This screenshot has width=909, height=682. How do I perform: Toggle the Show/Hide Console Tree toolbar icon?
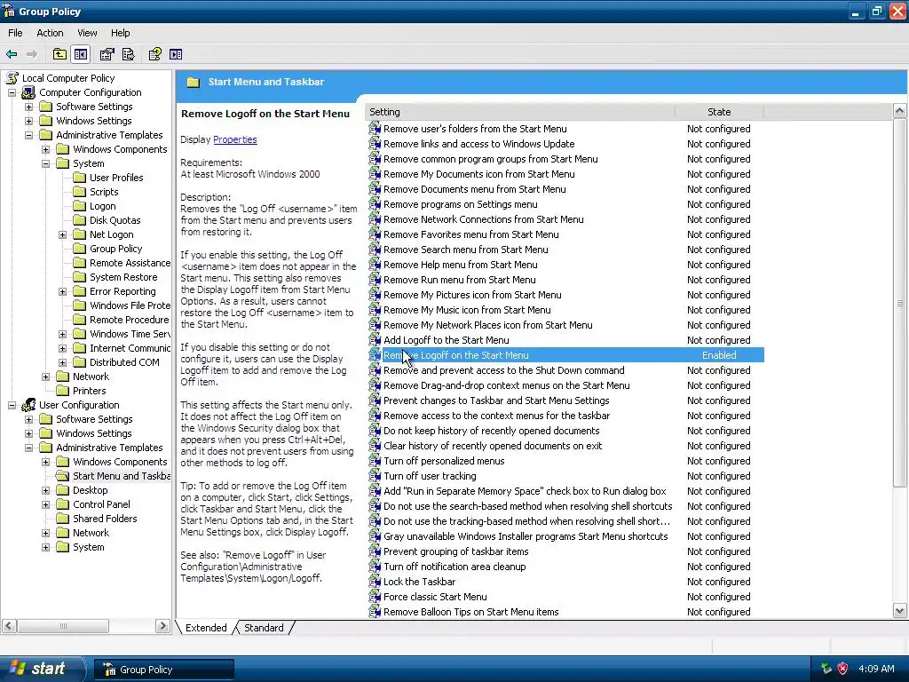pyautogui.click(x=81, y=54)
